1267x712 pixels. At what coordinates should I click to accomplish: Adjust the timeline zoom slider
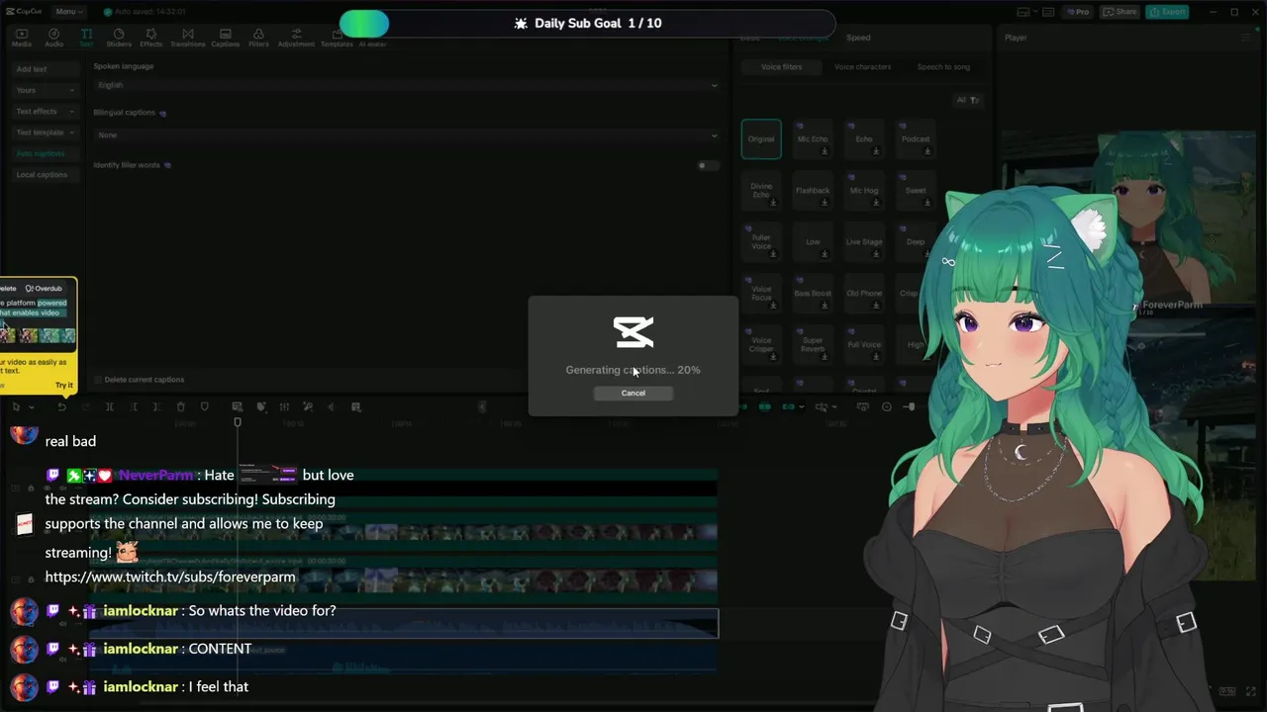(912, 406)
